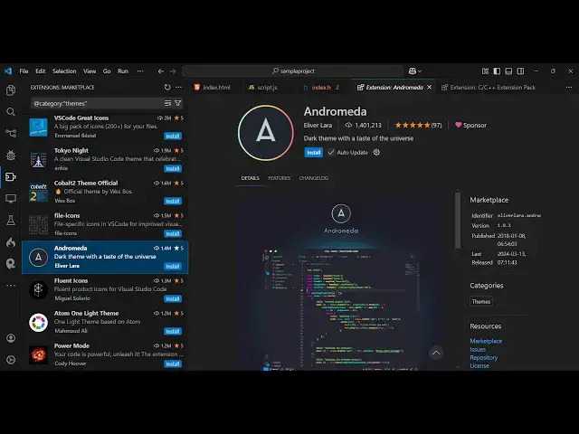The height and width of the screenshot is (434, 579).
Task: Open the Go menu
Action: (107, 71)
